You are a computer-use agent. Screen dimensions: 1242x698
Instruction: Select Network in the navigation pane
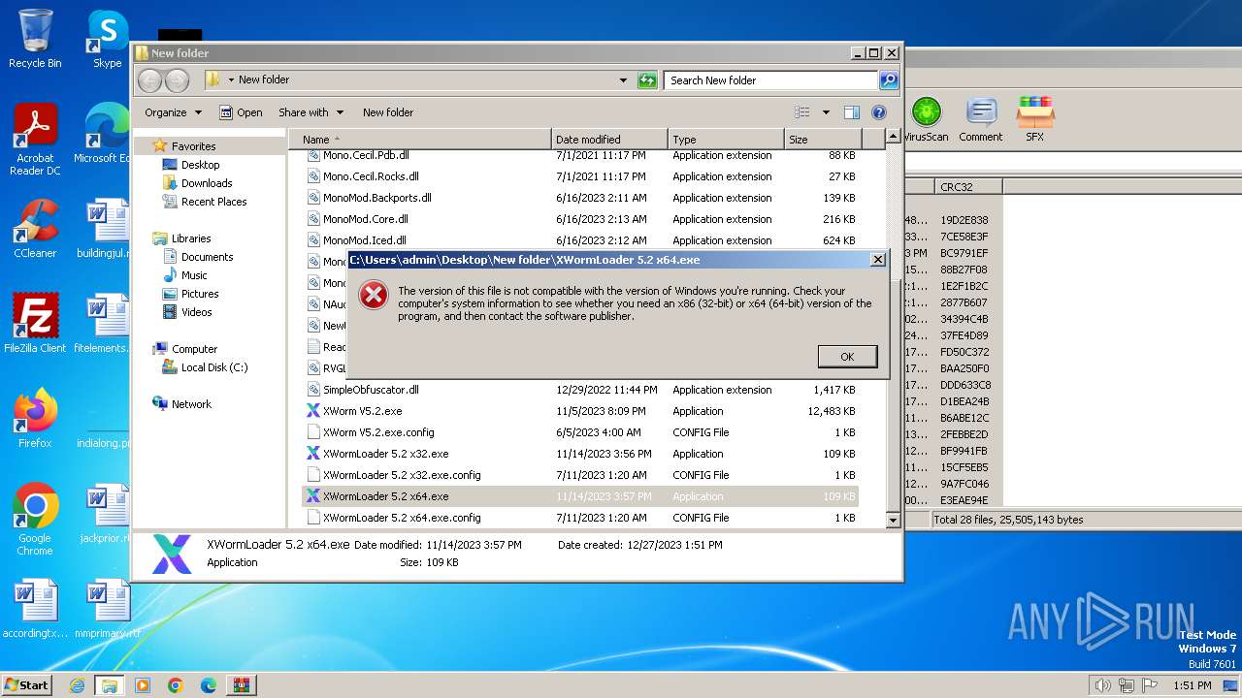pos(191,404)
